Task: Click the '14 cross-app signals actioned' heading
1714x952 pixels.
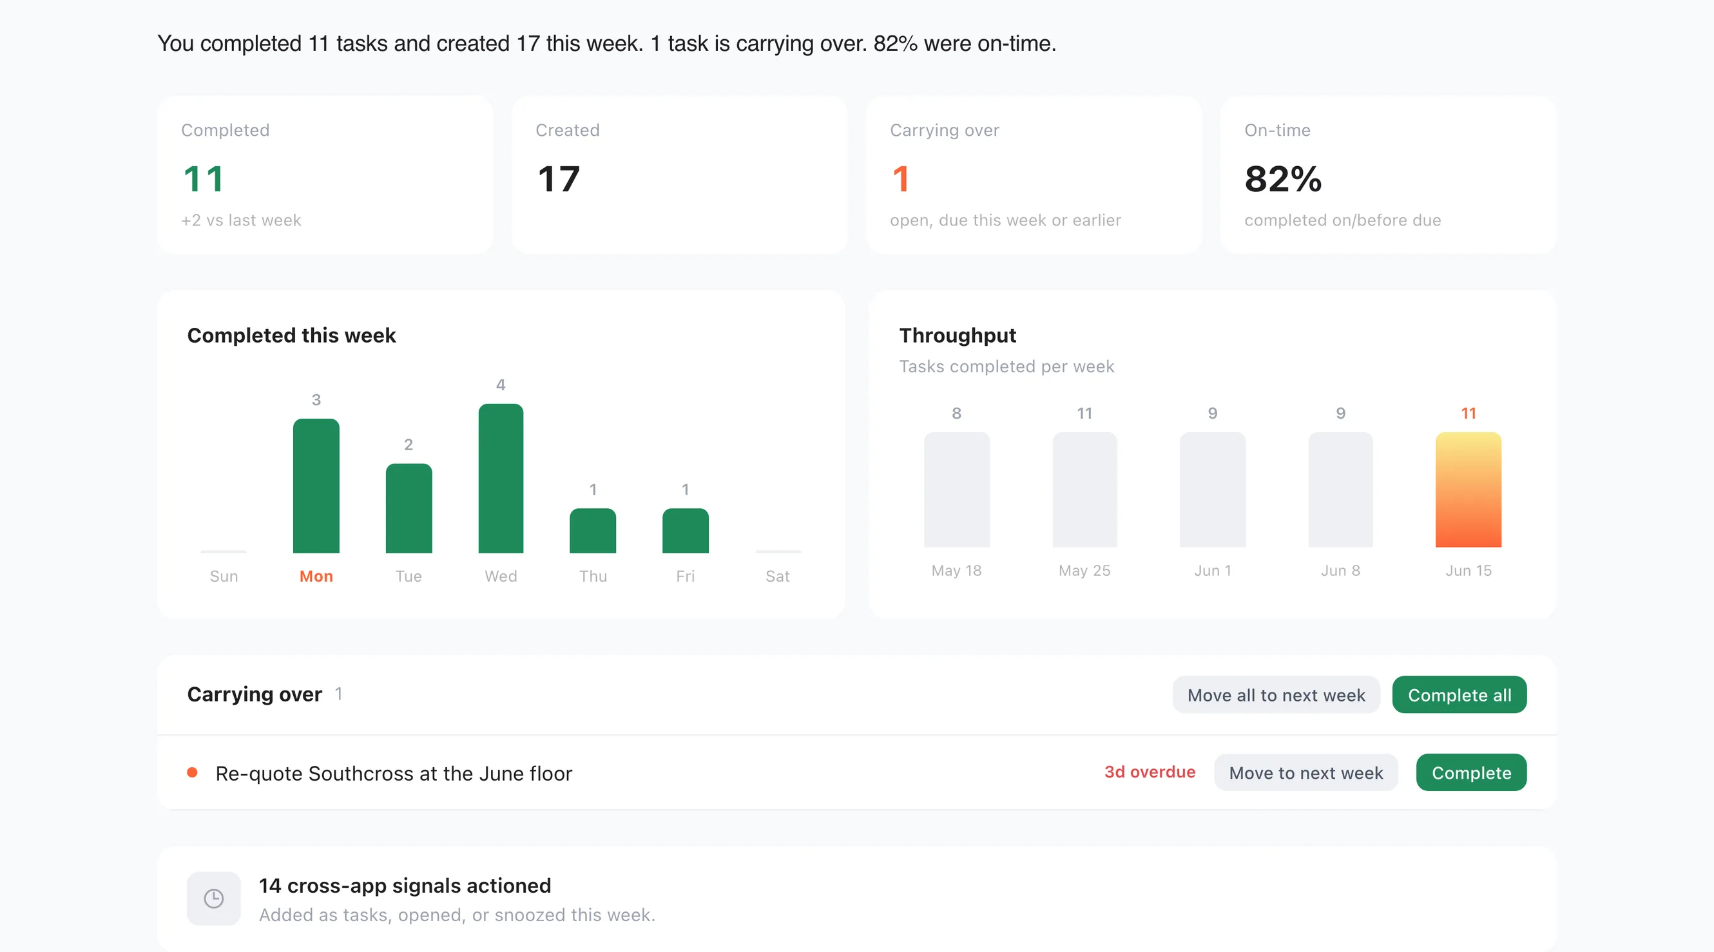Action: (405, 886)
